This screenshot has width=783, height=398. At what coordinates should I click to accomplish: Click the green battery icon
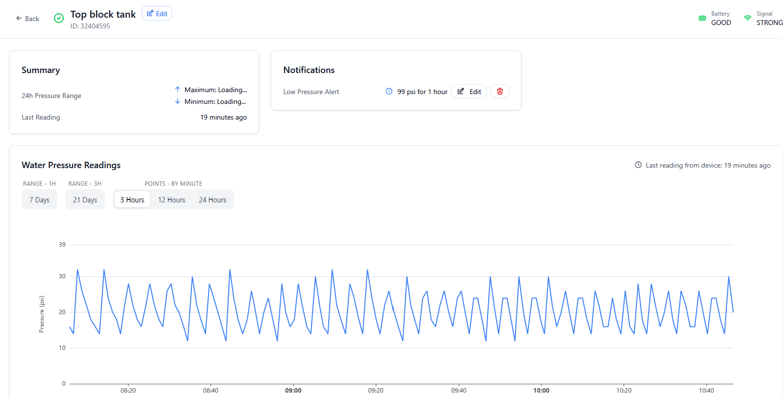pos(703,18)
